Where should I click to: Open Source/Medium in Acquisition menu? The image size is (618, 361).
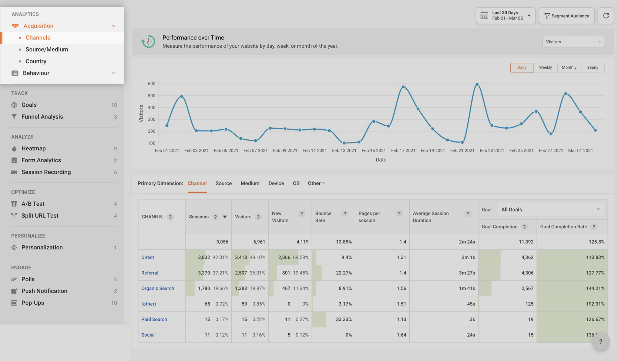[x=47, y=50]
